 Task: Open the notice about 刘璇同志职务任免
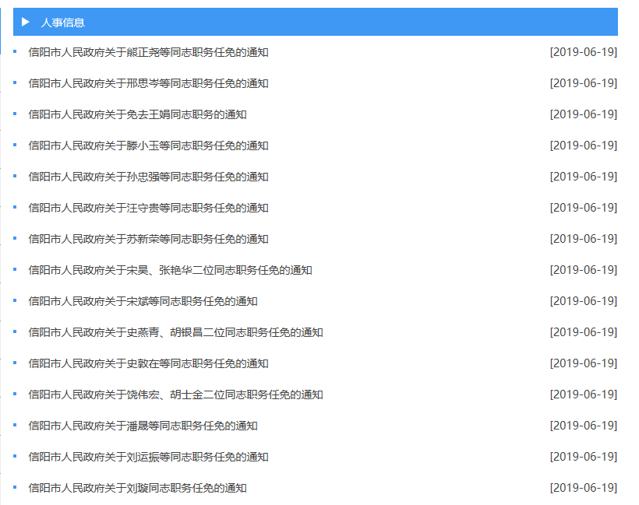(x=137, y=488)
